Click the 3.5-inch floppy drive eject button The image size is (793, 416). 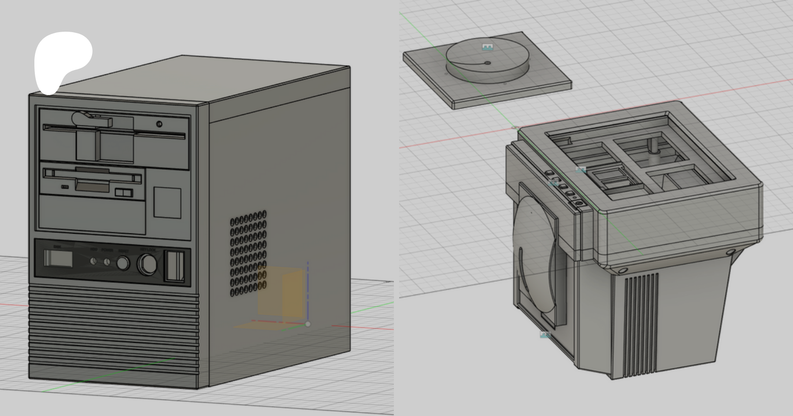(x=124, y=192)
